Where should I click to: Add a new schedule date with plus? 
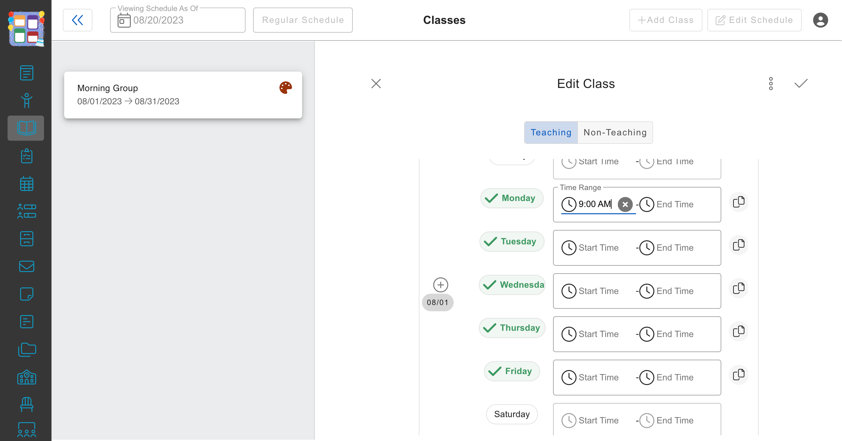440,285
